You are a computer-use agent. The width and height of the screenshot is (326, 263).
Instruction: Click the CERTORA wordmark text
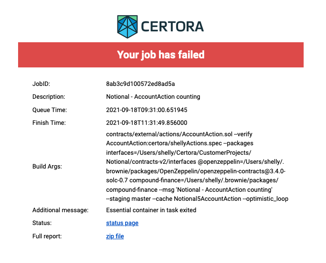pos(173,27)
